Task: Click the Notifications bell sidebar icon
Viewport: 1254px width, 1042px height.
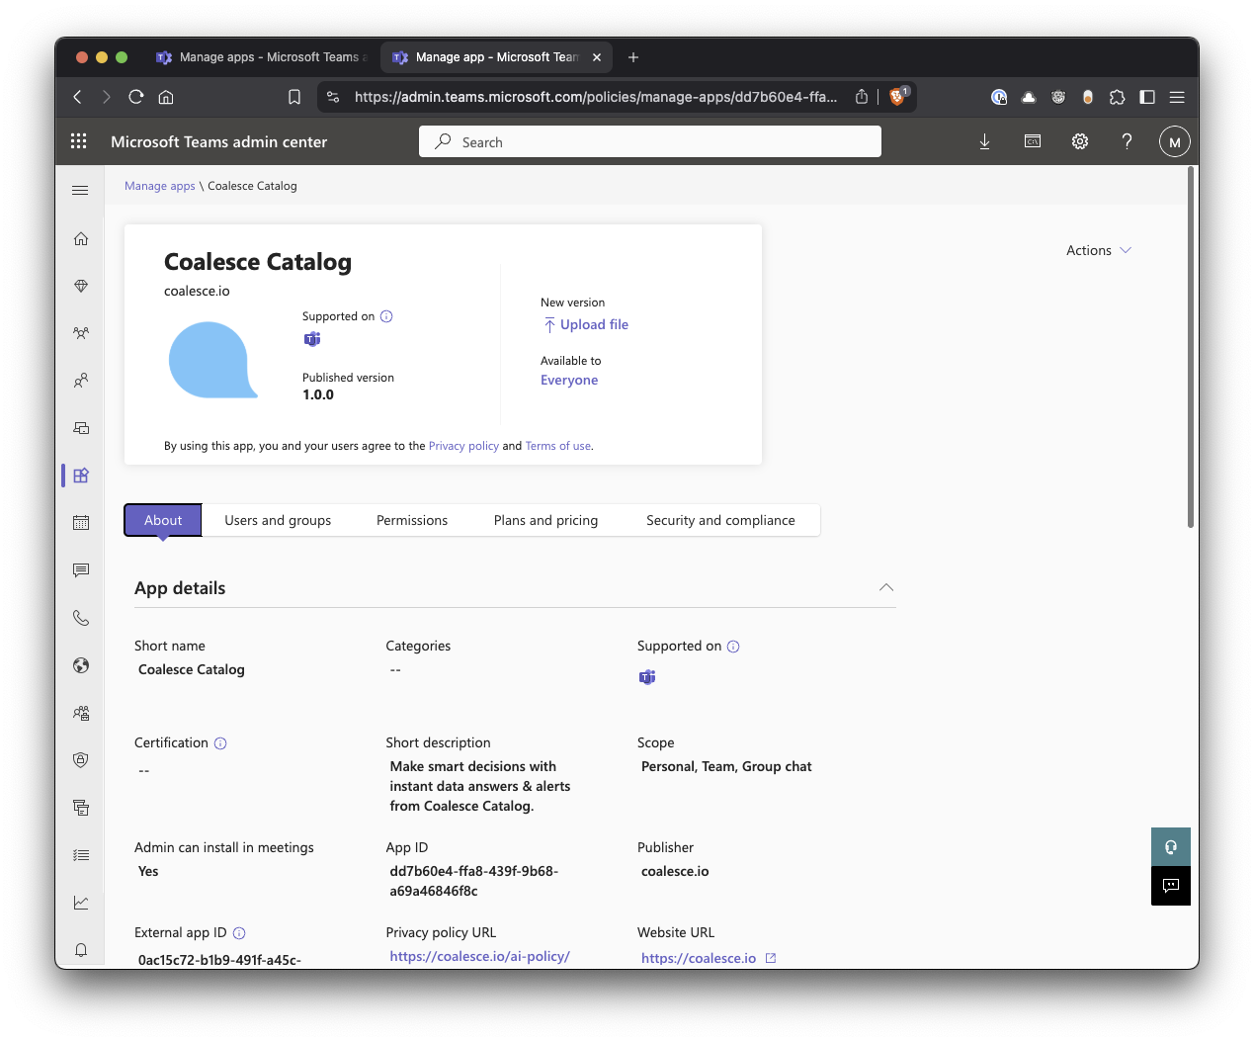Action: click(x=81, y=950)
